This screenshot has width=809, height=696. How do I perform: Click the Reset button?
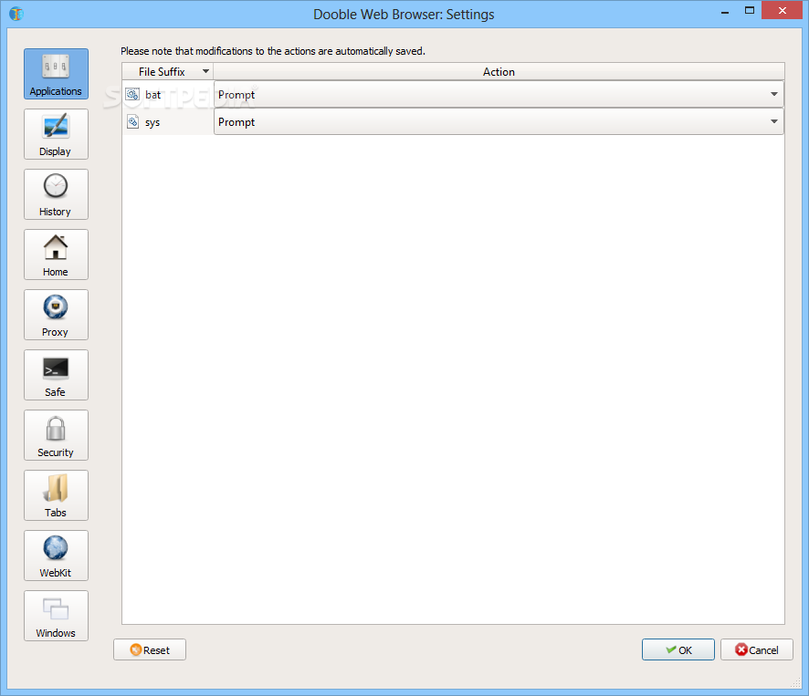[x=150, y=649]
